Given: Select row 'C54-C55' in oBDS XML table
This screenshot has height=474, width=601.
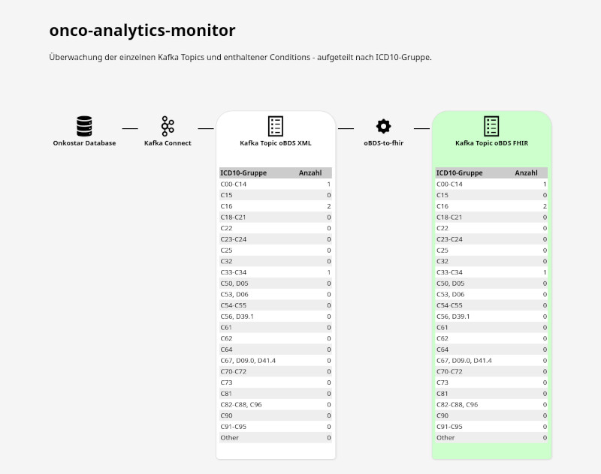Looking at the screenshot, I should coord(276,305).
